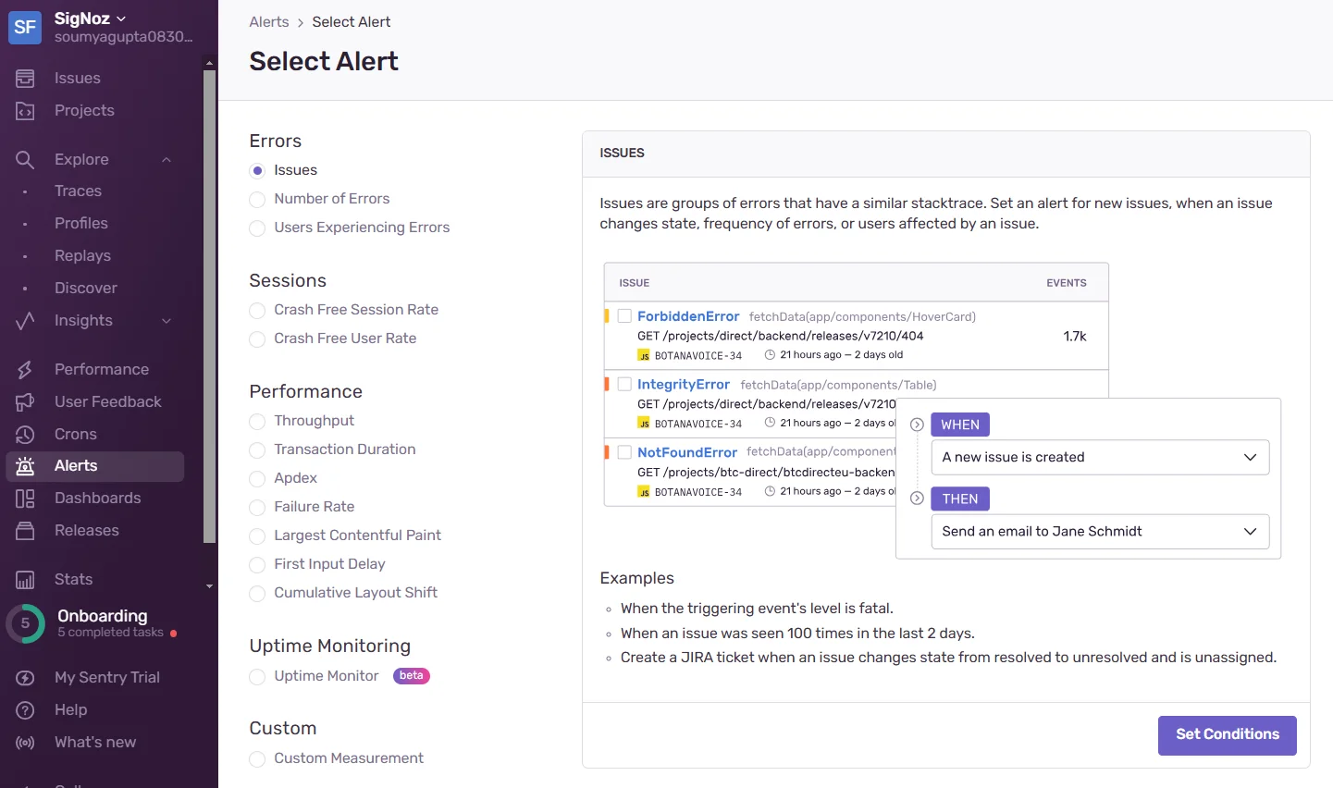This screenshot has width=1333, height=788.
Task: Click the Dashboards grid icon
Action: [25, 499]
